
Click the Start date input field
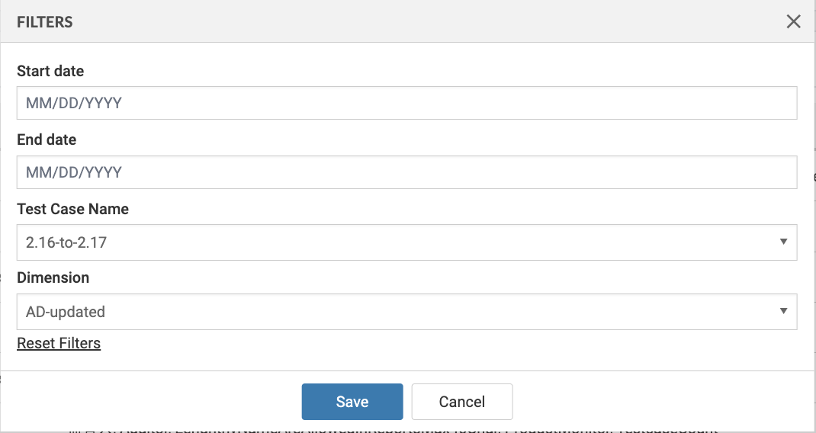[x=406, y=103]
